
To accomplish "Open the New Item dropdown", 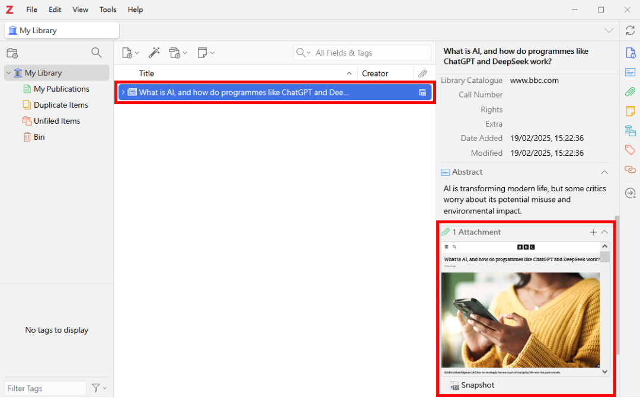I will click(130, 53).
